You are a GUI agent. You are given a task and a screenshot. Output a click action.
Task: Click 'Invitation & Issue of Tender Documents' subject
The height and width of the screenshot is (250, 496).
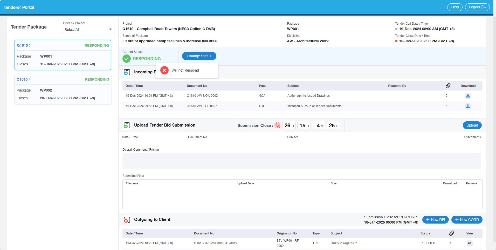click(x=314, y=106)
